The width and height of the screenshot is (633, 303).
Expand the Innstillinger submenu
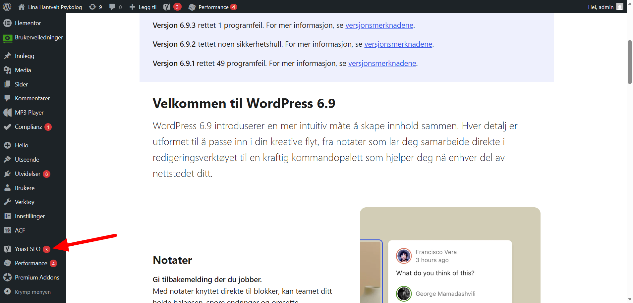(30, 216)
